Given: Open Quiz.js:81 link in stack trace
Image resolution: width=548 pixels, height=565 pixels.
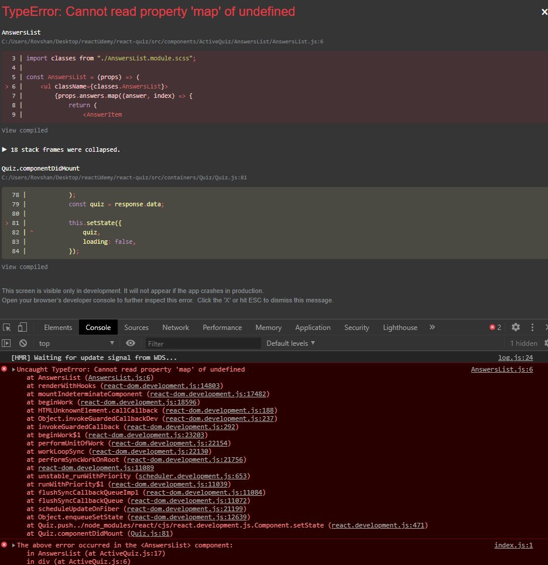Looking at the screenshot, I should click(150, 534).
